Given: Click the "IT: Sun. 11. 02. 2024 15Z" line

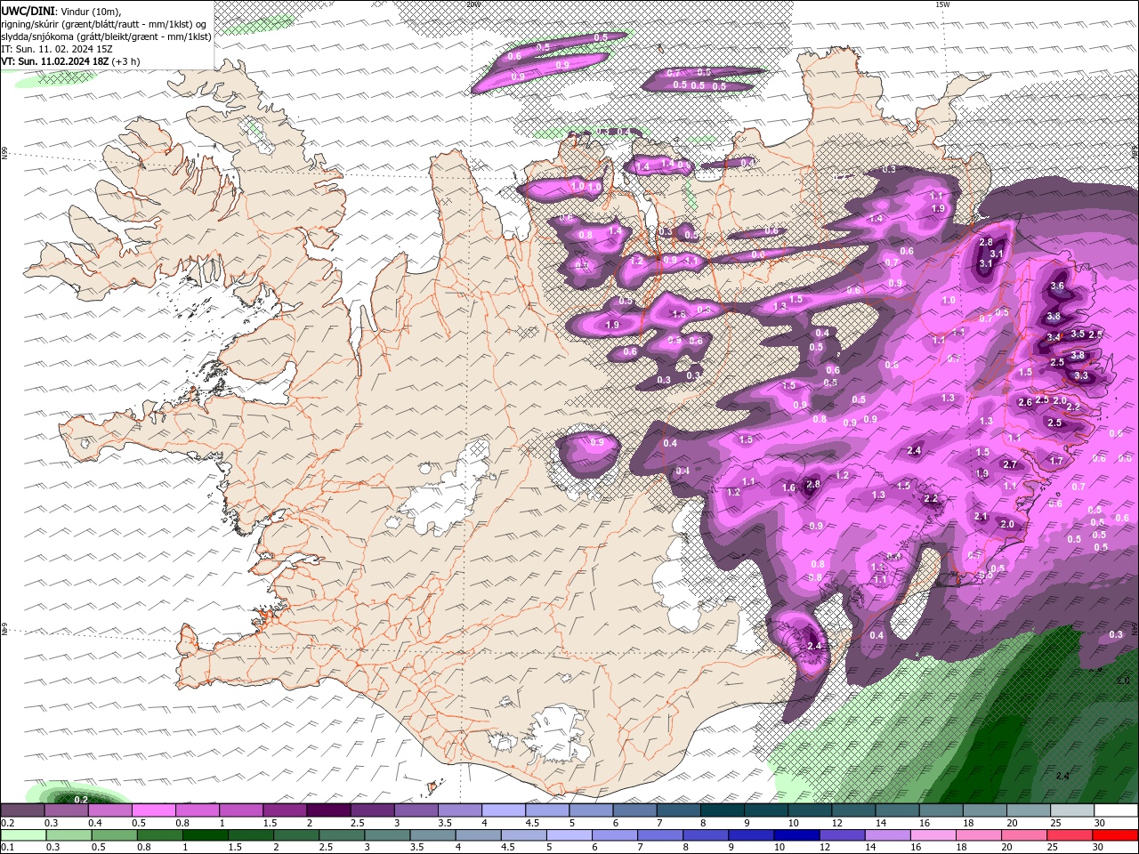Looking at the screenshot, I should (x=59, y=49).
